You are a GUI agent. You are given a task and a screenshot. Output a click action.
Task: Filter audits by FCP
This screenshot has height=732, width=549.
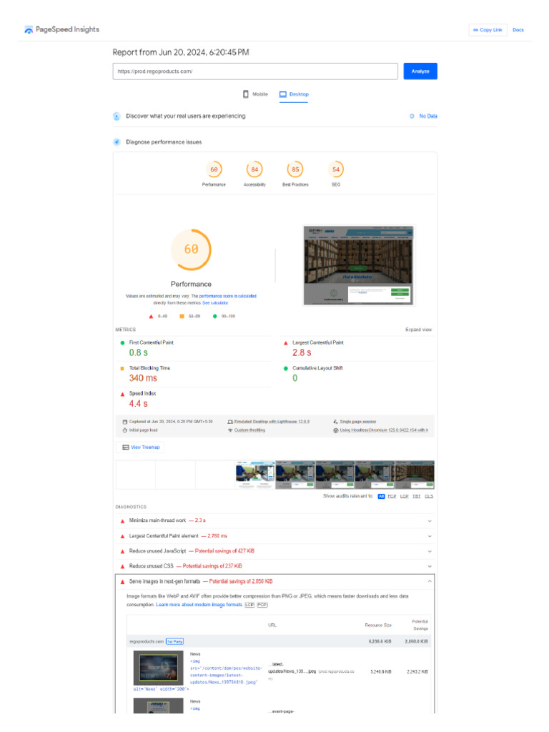pyautogui.click(x=392, y=496)
